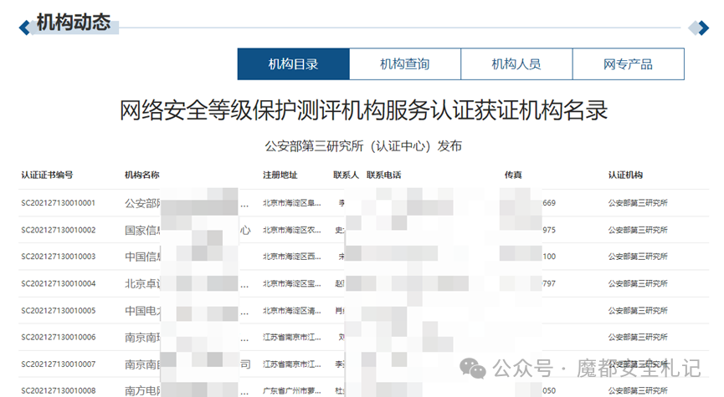This screenshot has height=397, width=724.
Task: Click the right arrow icon in the header line
Action: (x=703, y=28)
